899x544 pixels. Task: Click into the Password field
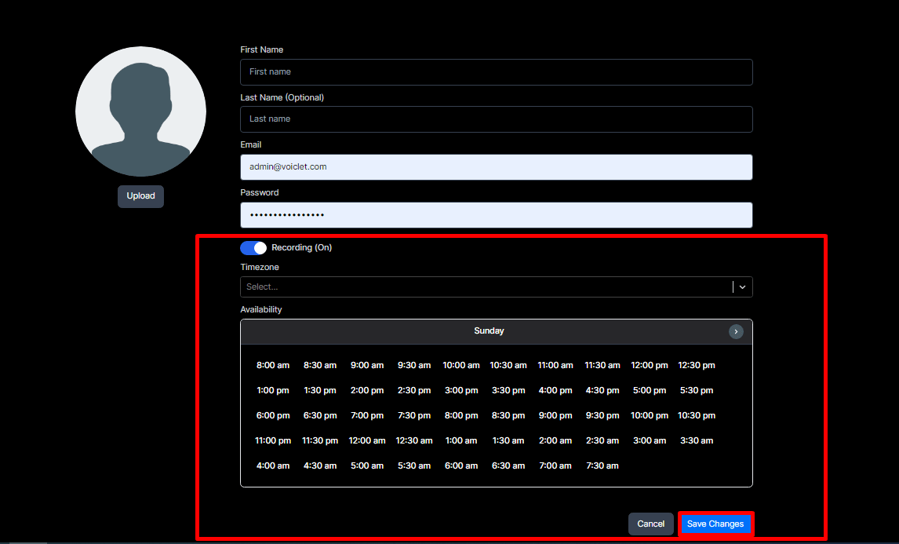click(x=496, y=215)
